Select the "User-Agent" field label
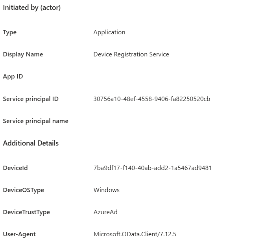Image resolution: width=264 pixels, height=241 pixels. click(19, 234)
